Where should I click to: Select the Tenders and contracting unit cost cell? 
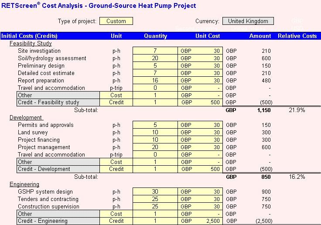click(x=200, y=199)
